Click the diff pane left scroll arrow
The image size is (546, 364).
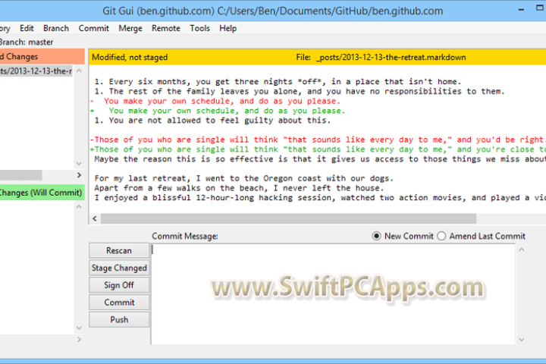tap(95, 218)
